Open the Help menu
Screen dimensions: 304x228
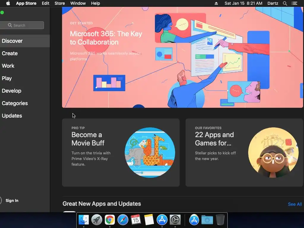point(95,3)
